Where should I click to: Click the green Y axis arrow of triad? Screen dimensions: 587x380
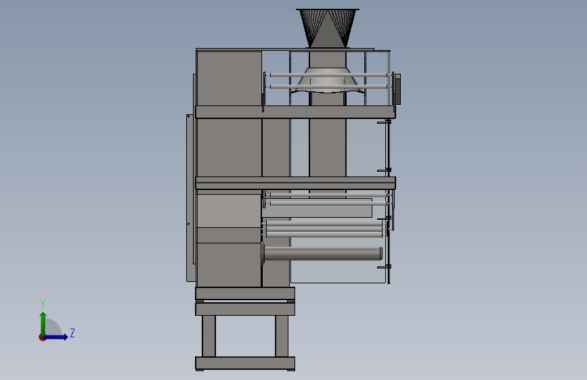(43, 323)
